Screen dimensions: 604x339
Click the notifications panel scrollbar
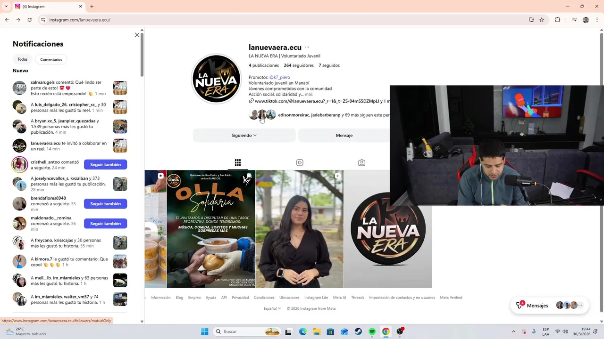pos(142,54)
